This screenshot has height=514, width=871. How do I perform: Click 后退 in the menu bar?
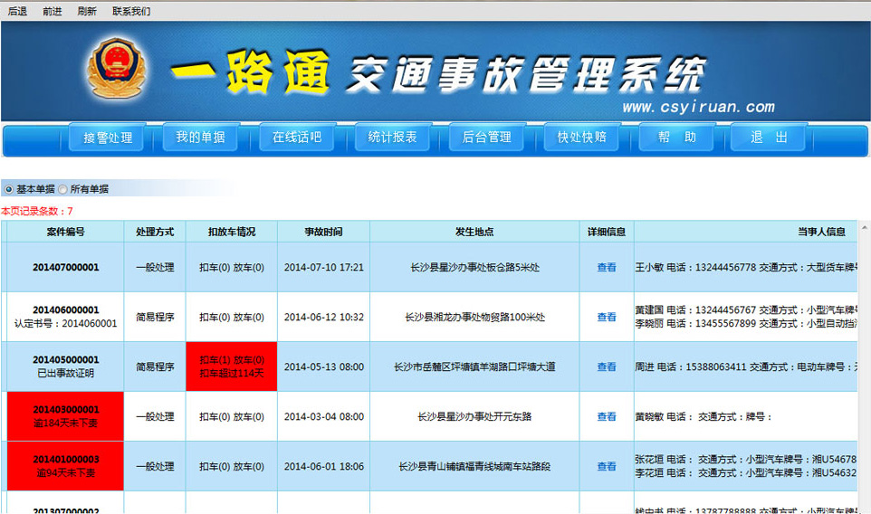(x=17, y=11)
